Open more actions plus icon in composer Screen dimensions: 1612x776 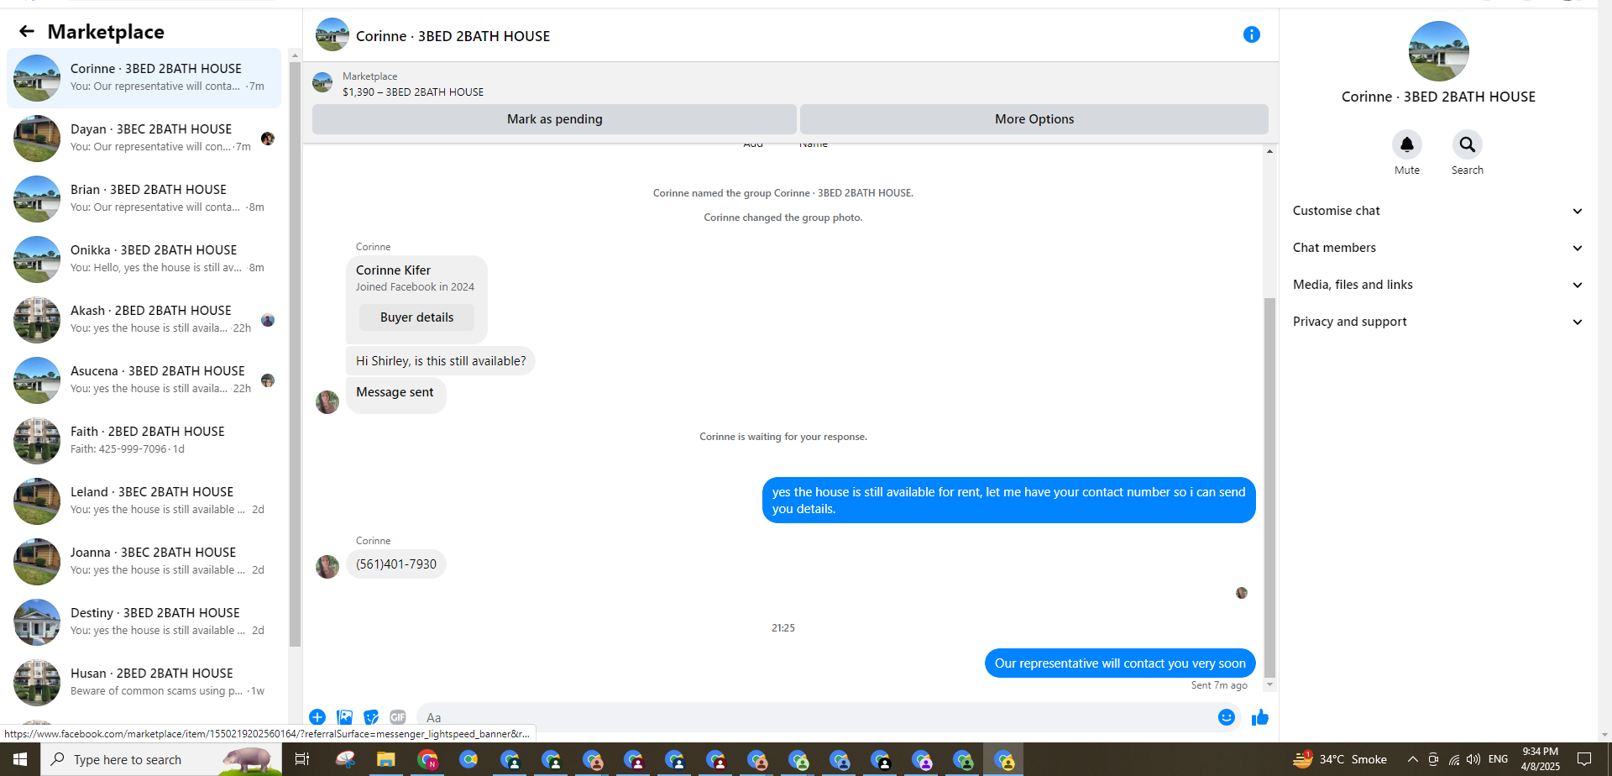coord(317,717)
